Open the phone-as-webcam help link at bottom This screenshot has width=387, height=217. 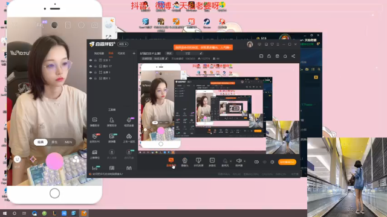tap(108, 174)
